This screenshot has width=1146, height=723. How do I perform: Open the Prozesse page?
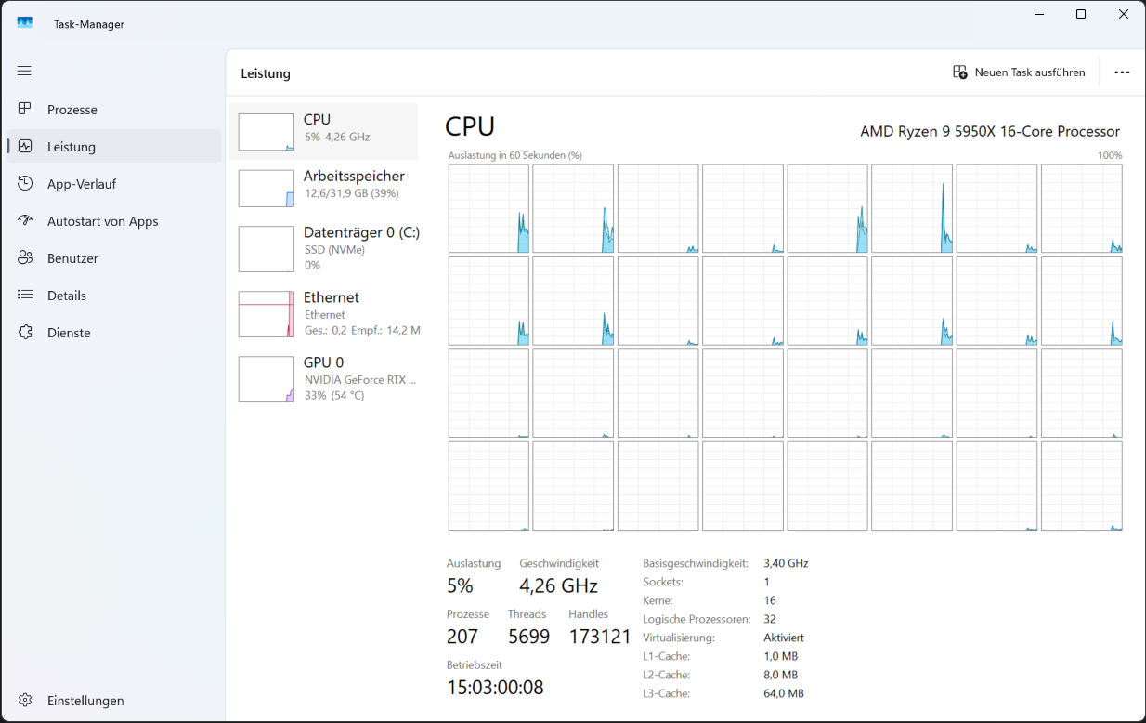coord(113,109)
